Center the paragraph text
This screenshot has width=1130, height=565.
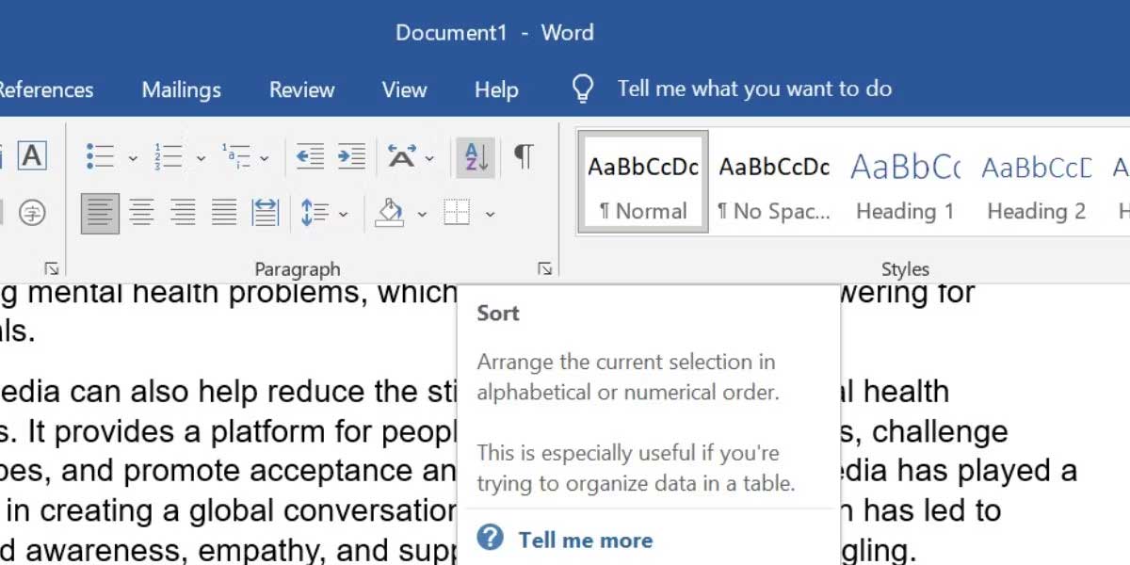coord(141,213)
